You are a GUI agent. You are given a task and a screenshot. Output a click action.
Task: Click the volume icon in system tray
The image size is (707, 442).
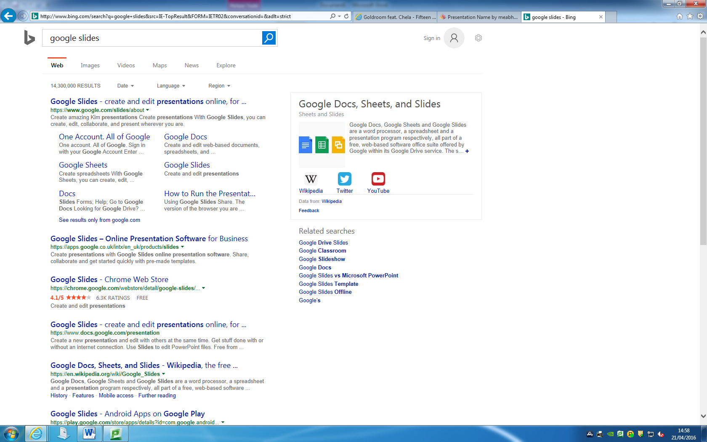click(661, 434)
